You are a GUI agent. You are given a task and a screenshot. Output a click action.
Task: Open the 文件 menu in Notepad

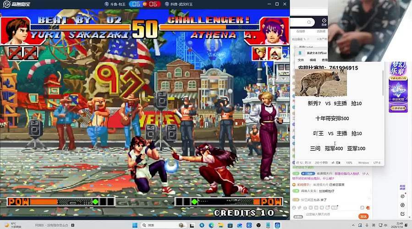pos(301,60)
